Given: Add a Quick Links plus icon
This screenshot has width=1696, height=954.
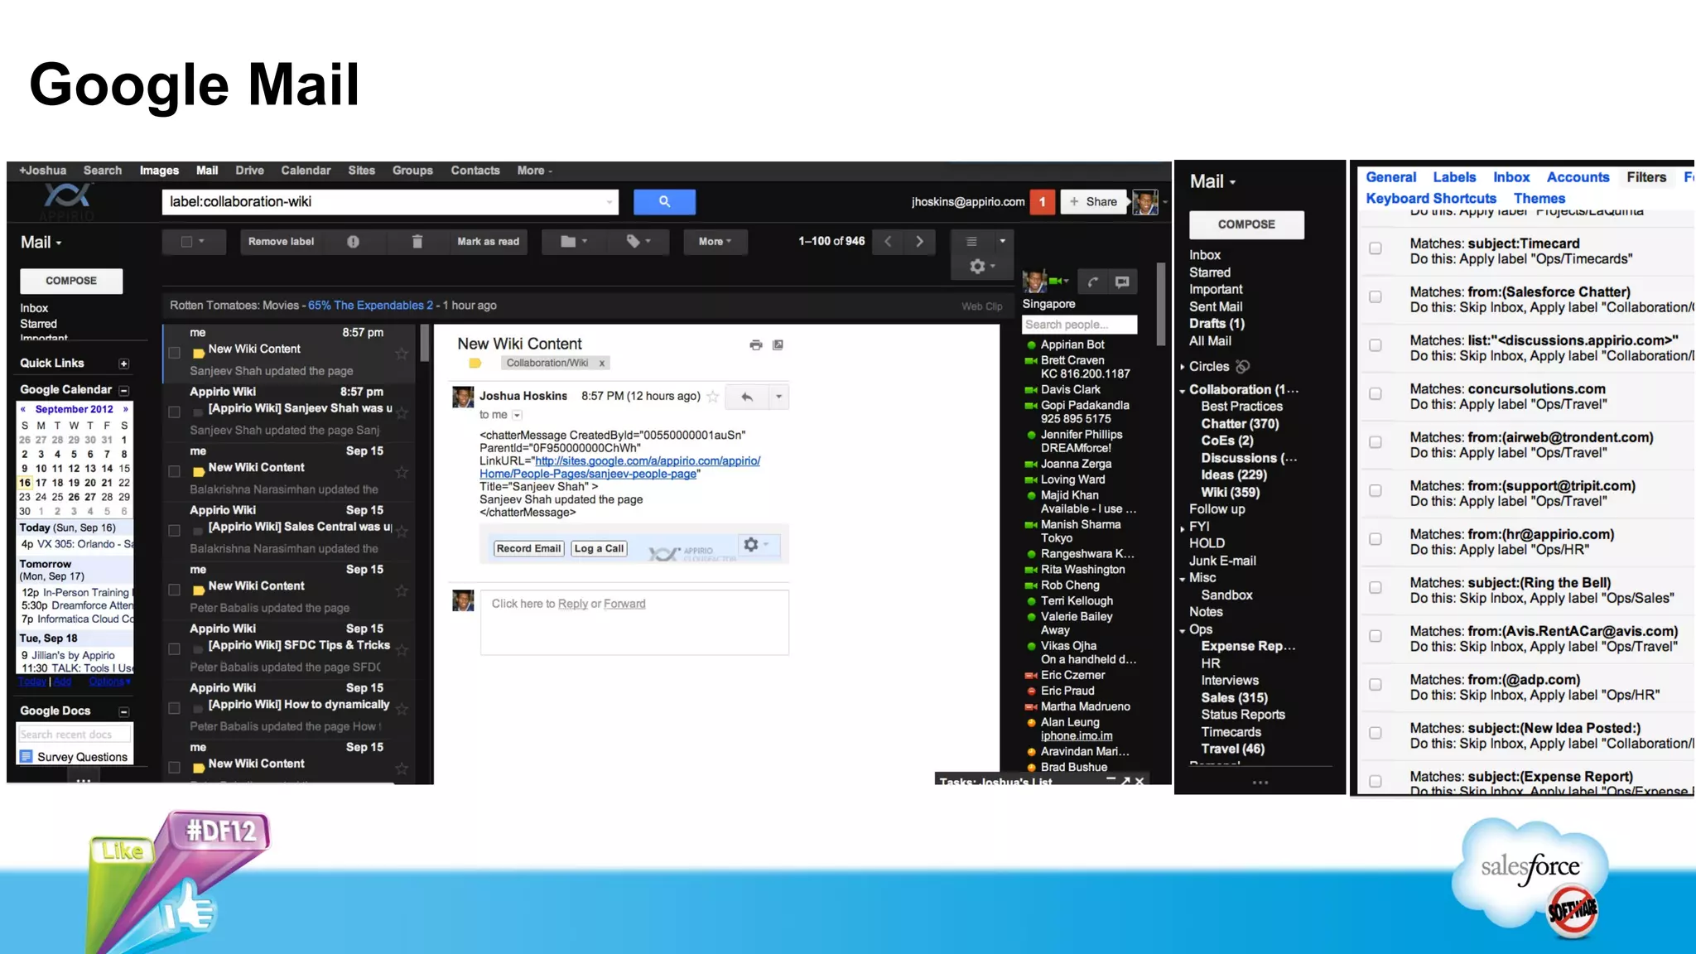Looking at the screenshot, I should 123,364.
